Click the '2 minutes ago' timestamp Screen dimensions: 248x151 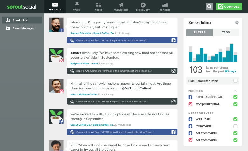tap(123, 33)
